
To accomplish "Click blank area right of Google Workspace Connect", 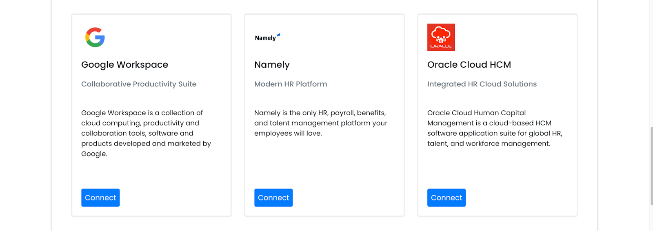I will click(x=171, y=198).
